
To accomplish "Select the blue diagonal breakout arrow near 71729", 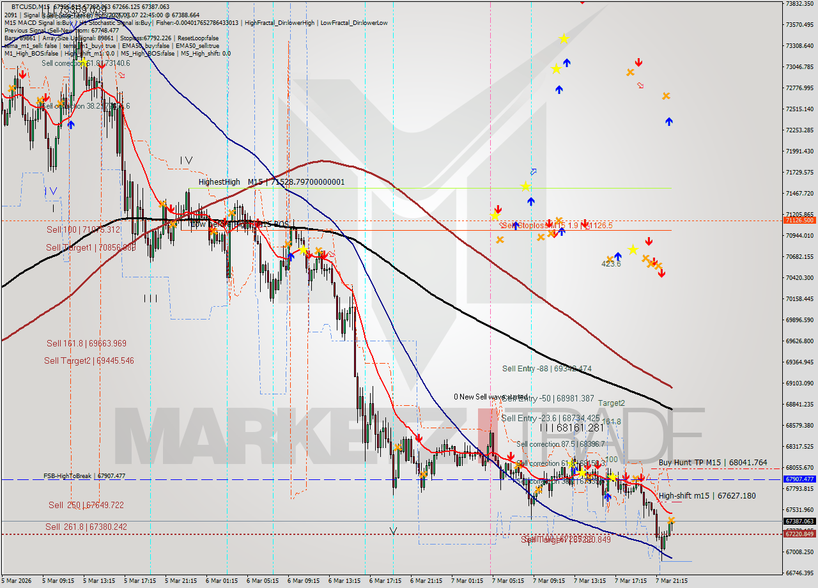I will pos(534,171).
